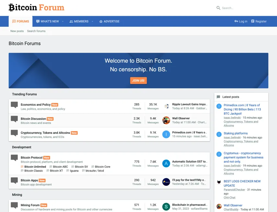Click avatar next to Cryptomus latest post
The width and height of the screenshot is (277, 212).
tap(219, 154)
